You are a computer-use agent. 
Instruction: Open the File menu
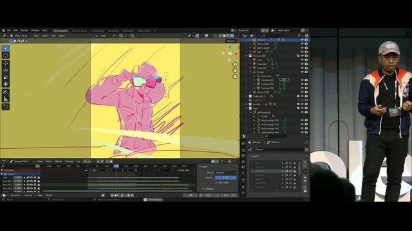8,31
